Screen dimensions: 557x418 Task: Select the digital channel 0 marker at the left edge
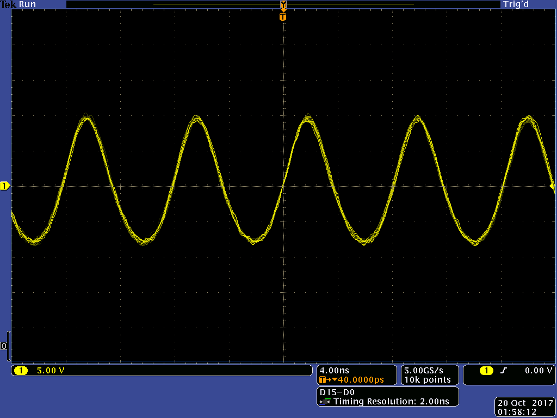(4, 346)
